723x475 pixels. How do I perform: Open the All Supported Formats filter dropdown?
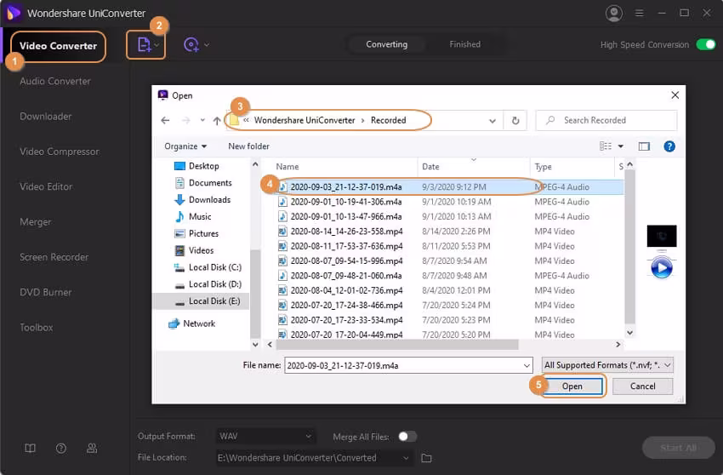607,365
